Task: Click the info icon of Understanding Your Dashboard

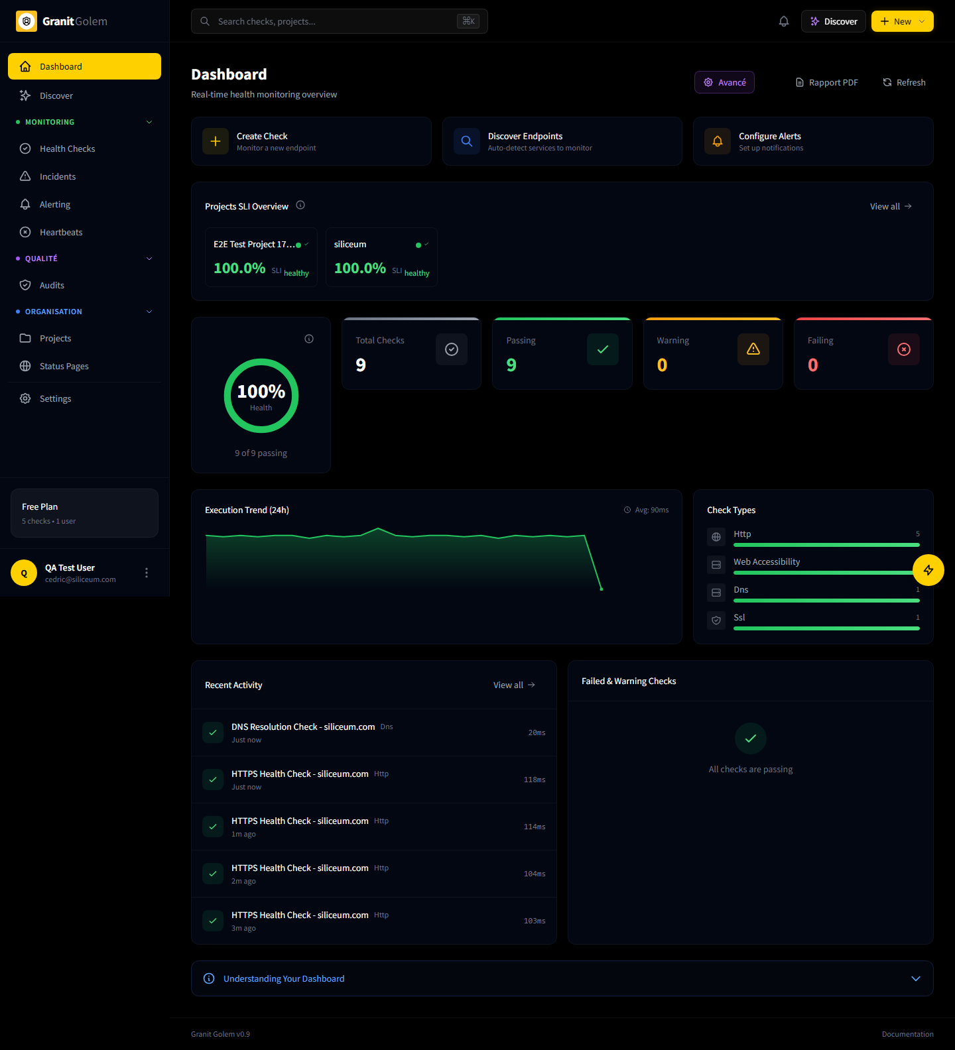Action: pyautogui.click(x=209, y=978)
